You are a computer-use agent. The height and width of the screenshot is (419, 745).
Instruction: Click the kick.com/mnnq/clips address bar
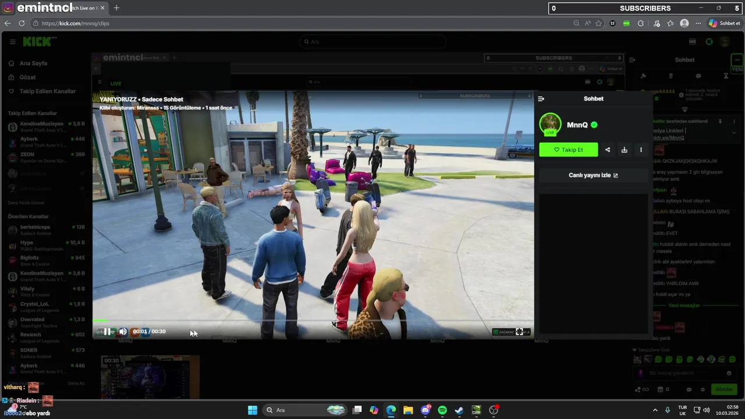76,23
